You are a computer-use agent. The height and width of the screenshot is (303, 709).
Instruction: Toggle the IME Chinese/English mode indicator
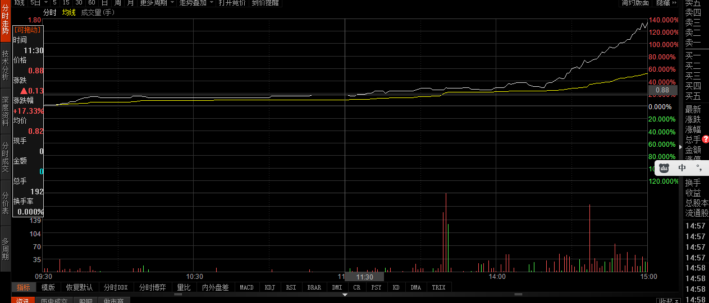(682, 168)
